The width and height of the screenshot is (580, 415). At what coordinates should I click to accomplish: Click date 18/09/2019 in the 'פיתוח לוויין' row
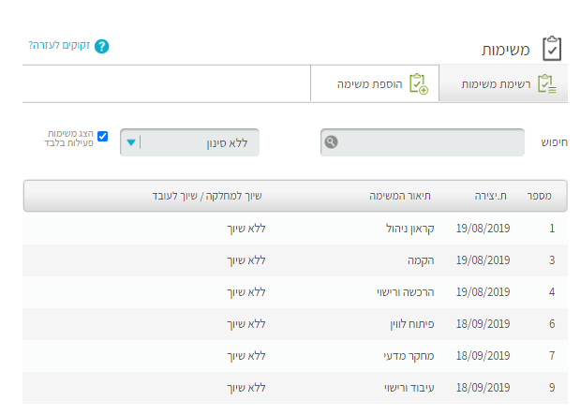(x=483, y=324)
